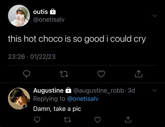Open outis's profile picture

pos(19,16)
